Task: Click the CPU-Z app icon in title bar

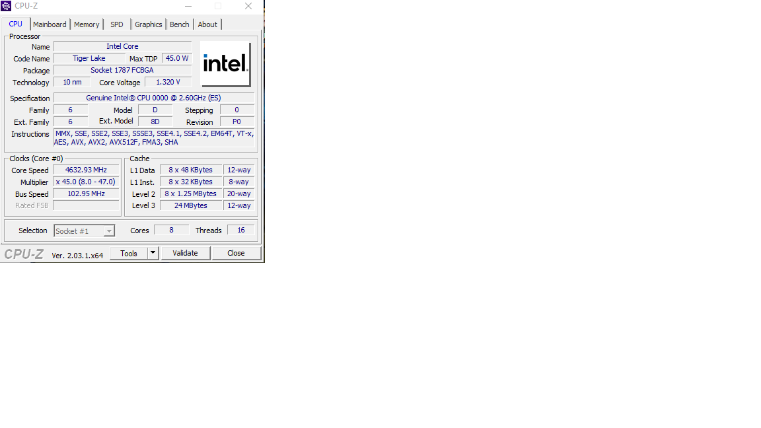Action: pos(7,6)
